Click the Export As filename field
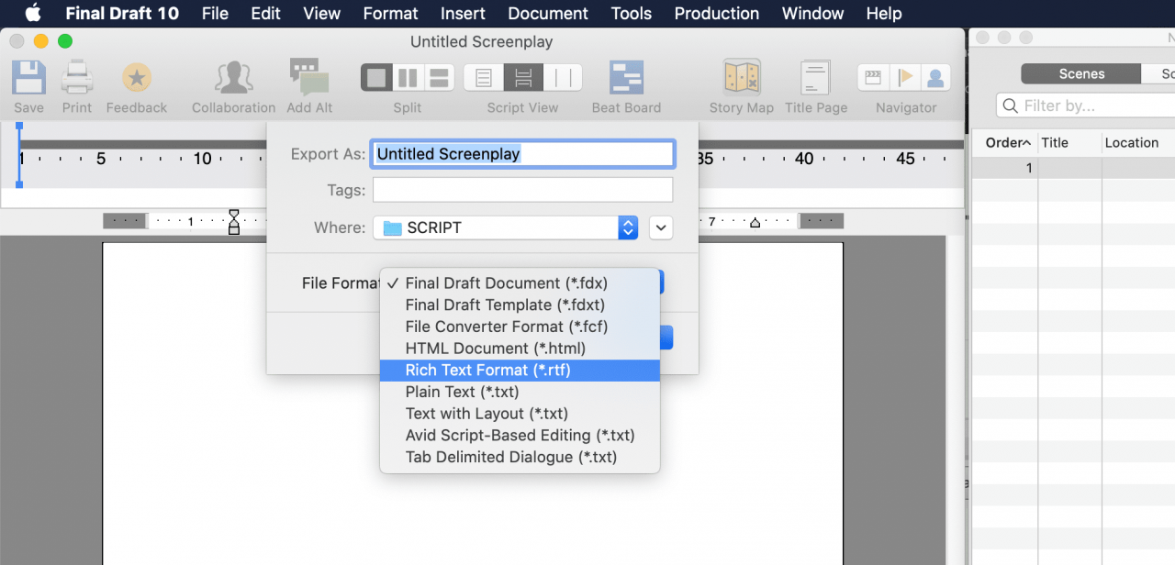The height and width of the screenshot is (565, 1175). [x=522, y=154]
